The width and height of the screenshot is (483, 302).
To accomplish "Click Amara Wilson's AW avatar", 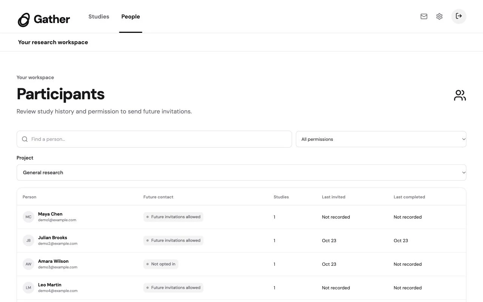I will [x=28, y=264].
